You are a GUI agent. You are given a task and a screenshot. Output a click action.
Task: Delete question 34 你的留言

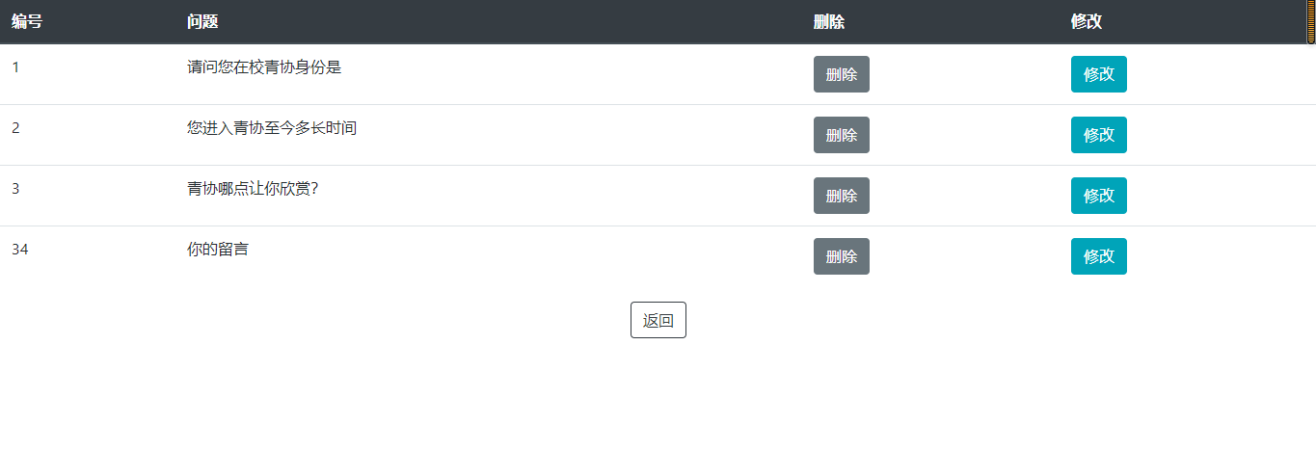tap(842, 256)
